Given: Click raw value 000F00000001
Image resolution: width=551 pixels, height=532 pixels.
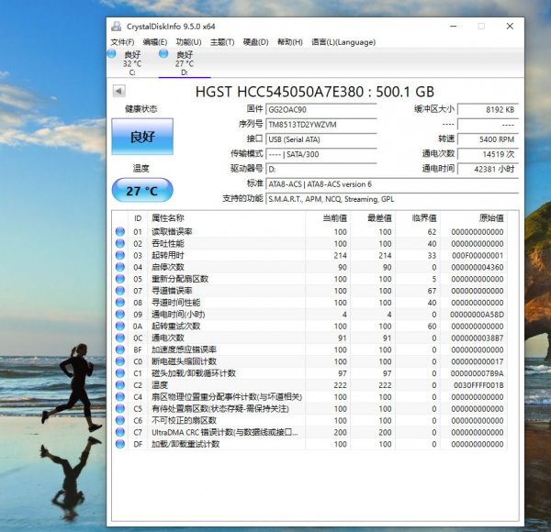Looking at the screenshot, I should pos(478,256).
